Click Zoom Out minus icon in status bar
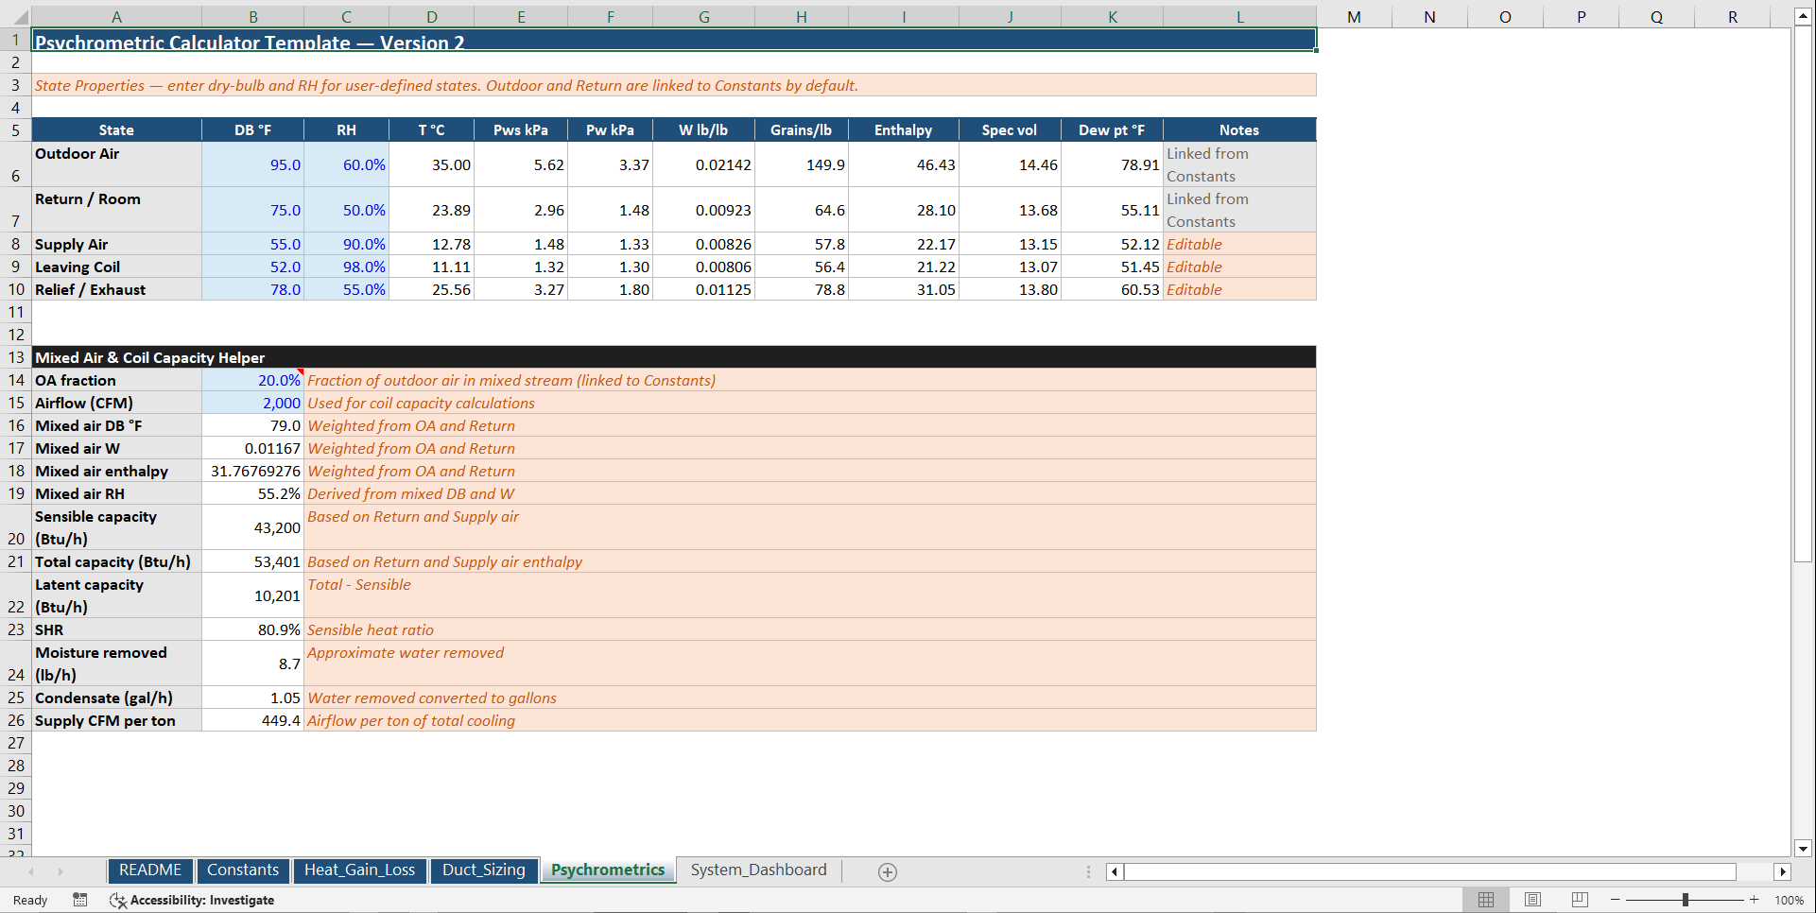This screenshot has height=913, width=1816. click(1614, 900)
